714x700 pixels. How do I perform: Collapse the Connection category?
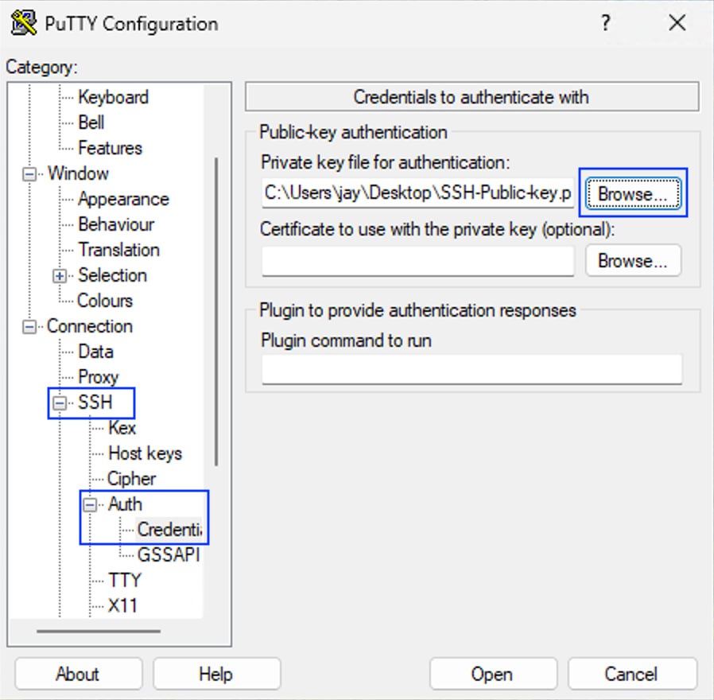29,326
